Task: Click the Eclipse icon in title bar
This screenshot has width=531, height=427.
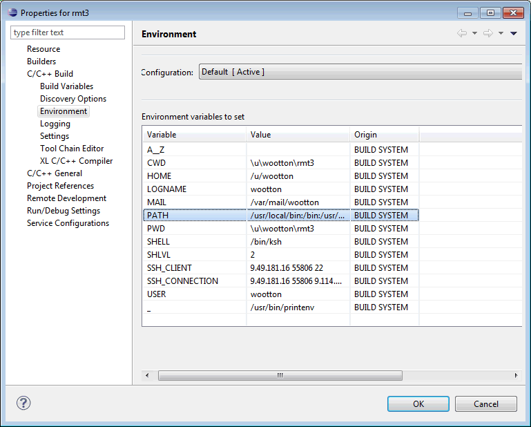Action: [x=12, y=12]
